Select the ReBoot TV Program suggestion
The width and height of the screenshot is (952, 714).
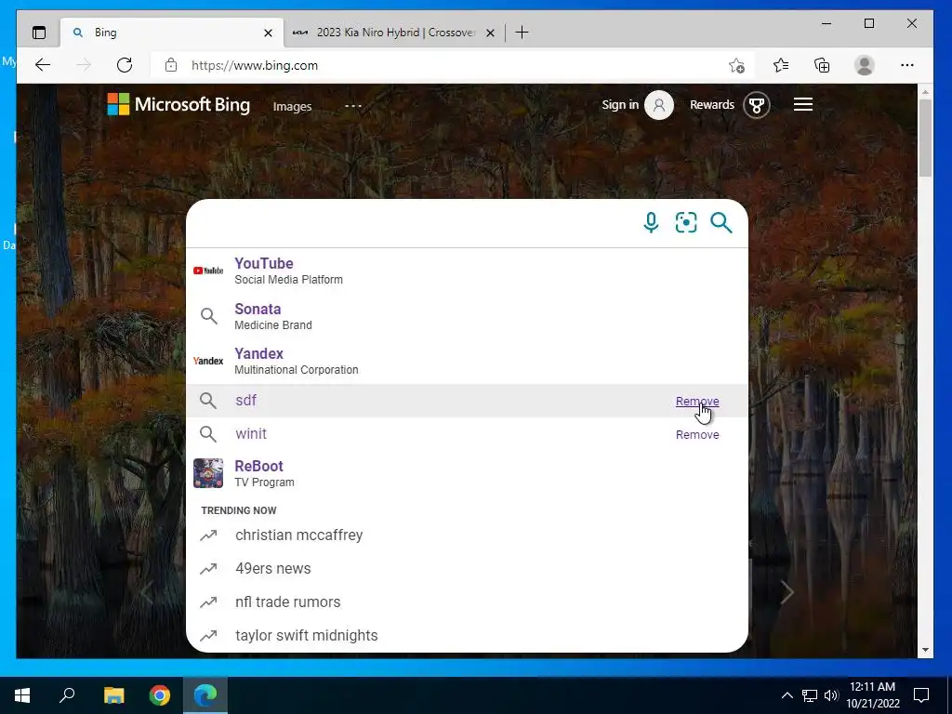pyautogui.click(x=467, y=473)
